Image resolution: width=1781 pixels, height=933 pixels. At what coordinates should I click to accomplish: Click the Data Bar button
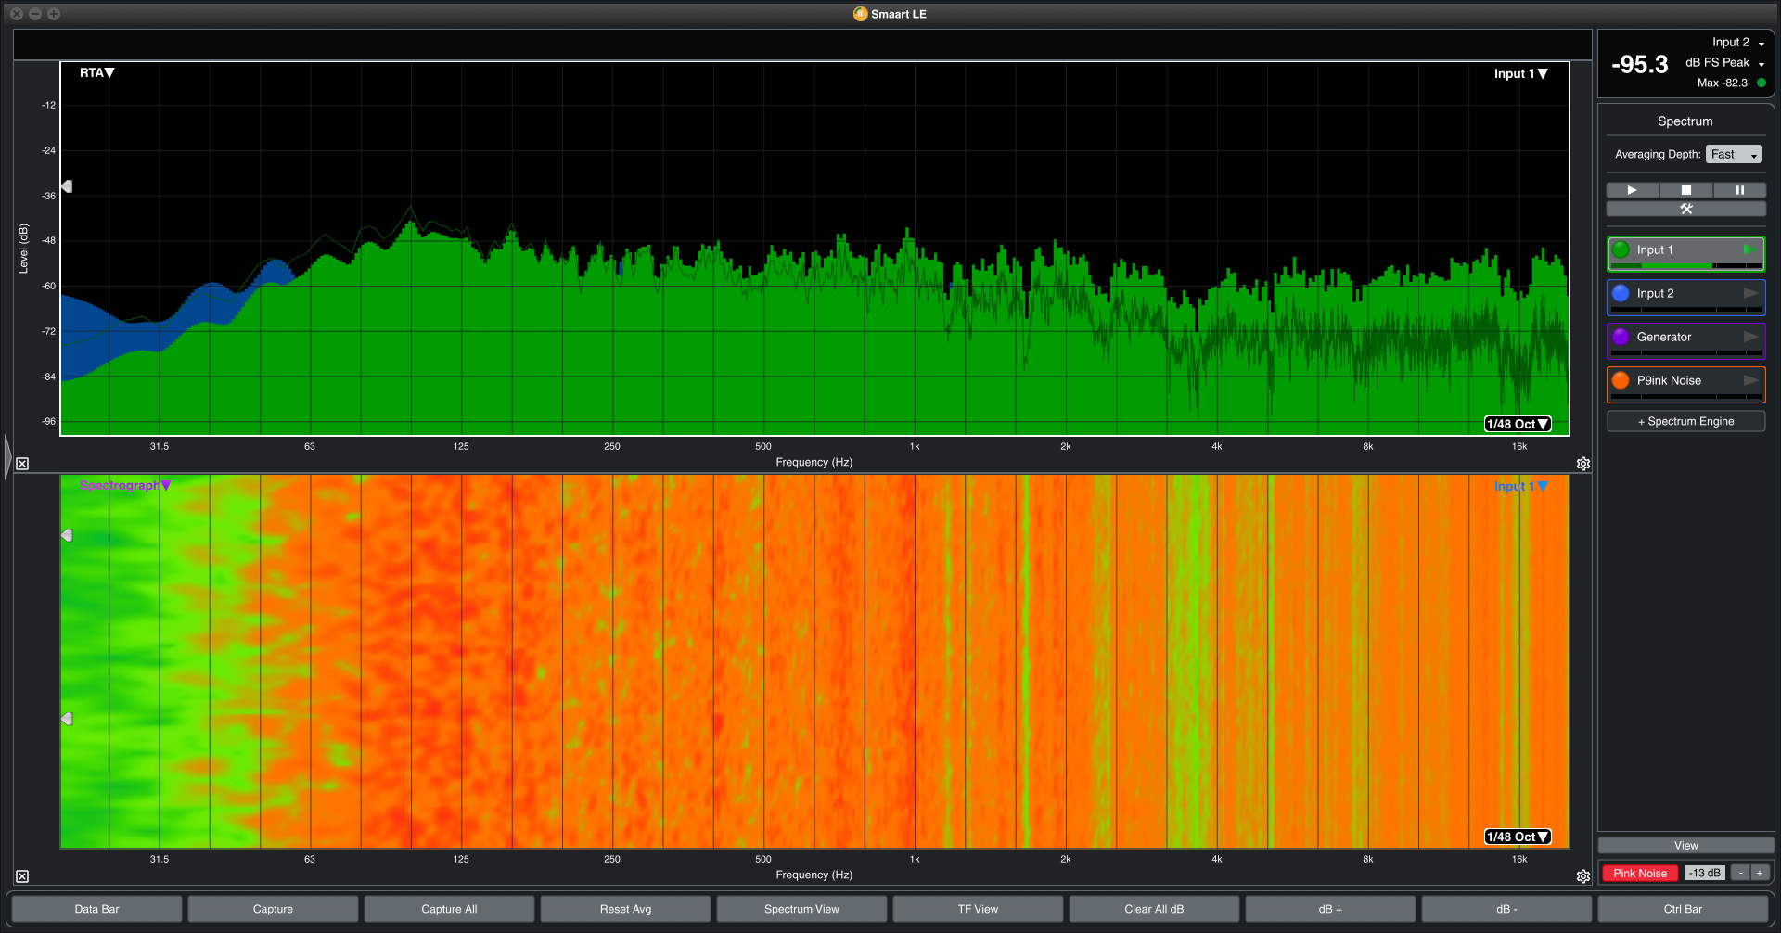pos(96,909)
